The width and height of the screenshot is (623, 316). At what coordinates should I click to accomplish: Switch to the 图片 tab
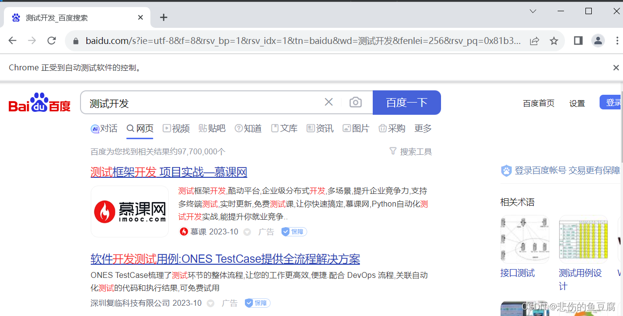pos(356,128)
